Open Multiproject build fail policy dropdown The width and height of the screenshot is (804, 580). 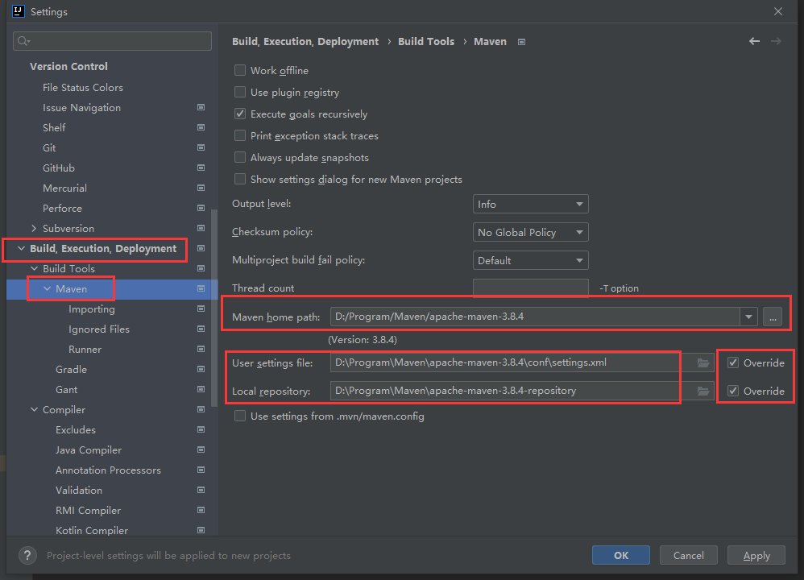coord(530,260)
